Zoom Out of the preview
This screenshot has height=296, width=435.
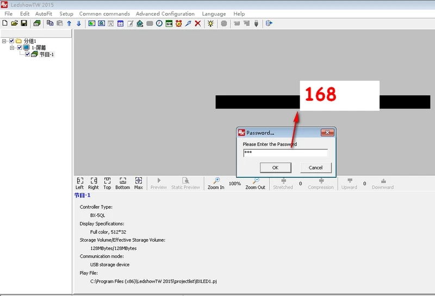tap(255, 183)
